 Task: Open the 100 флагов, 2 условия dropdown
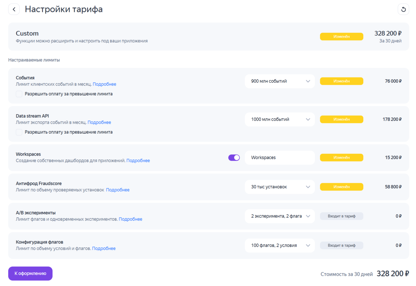coord(280,246)
